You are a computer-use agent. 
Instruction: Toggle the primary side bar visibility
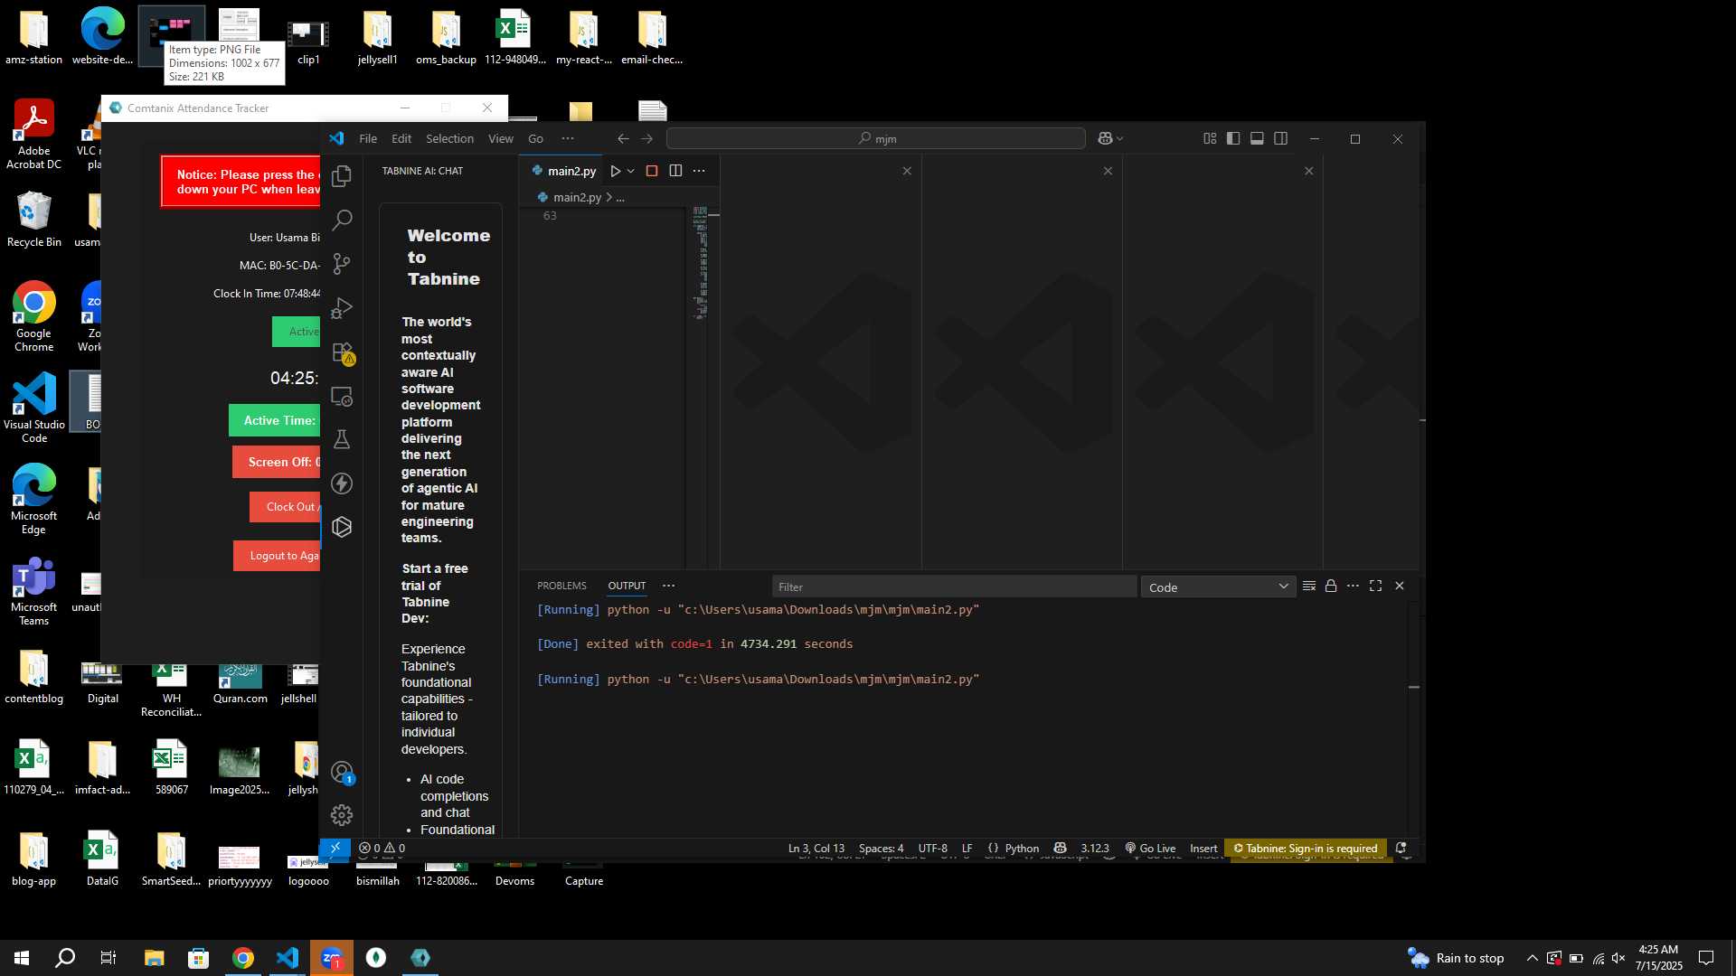click(1233, 138)
